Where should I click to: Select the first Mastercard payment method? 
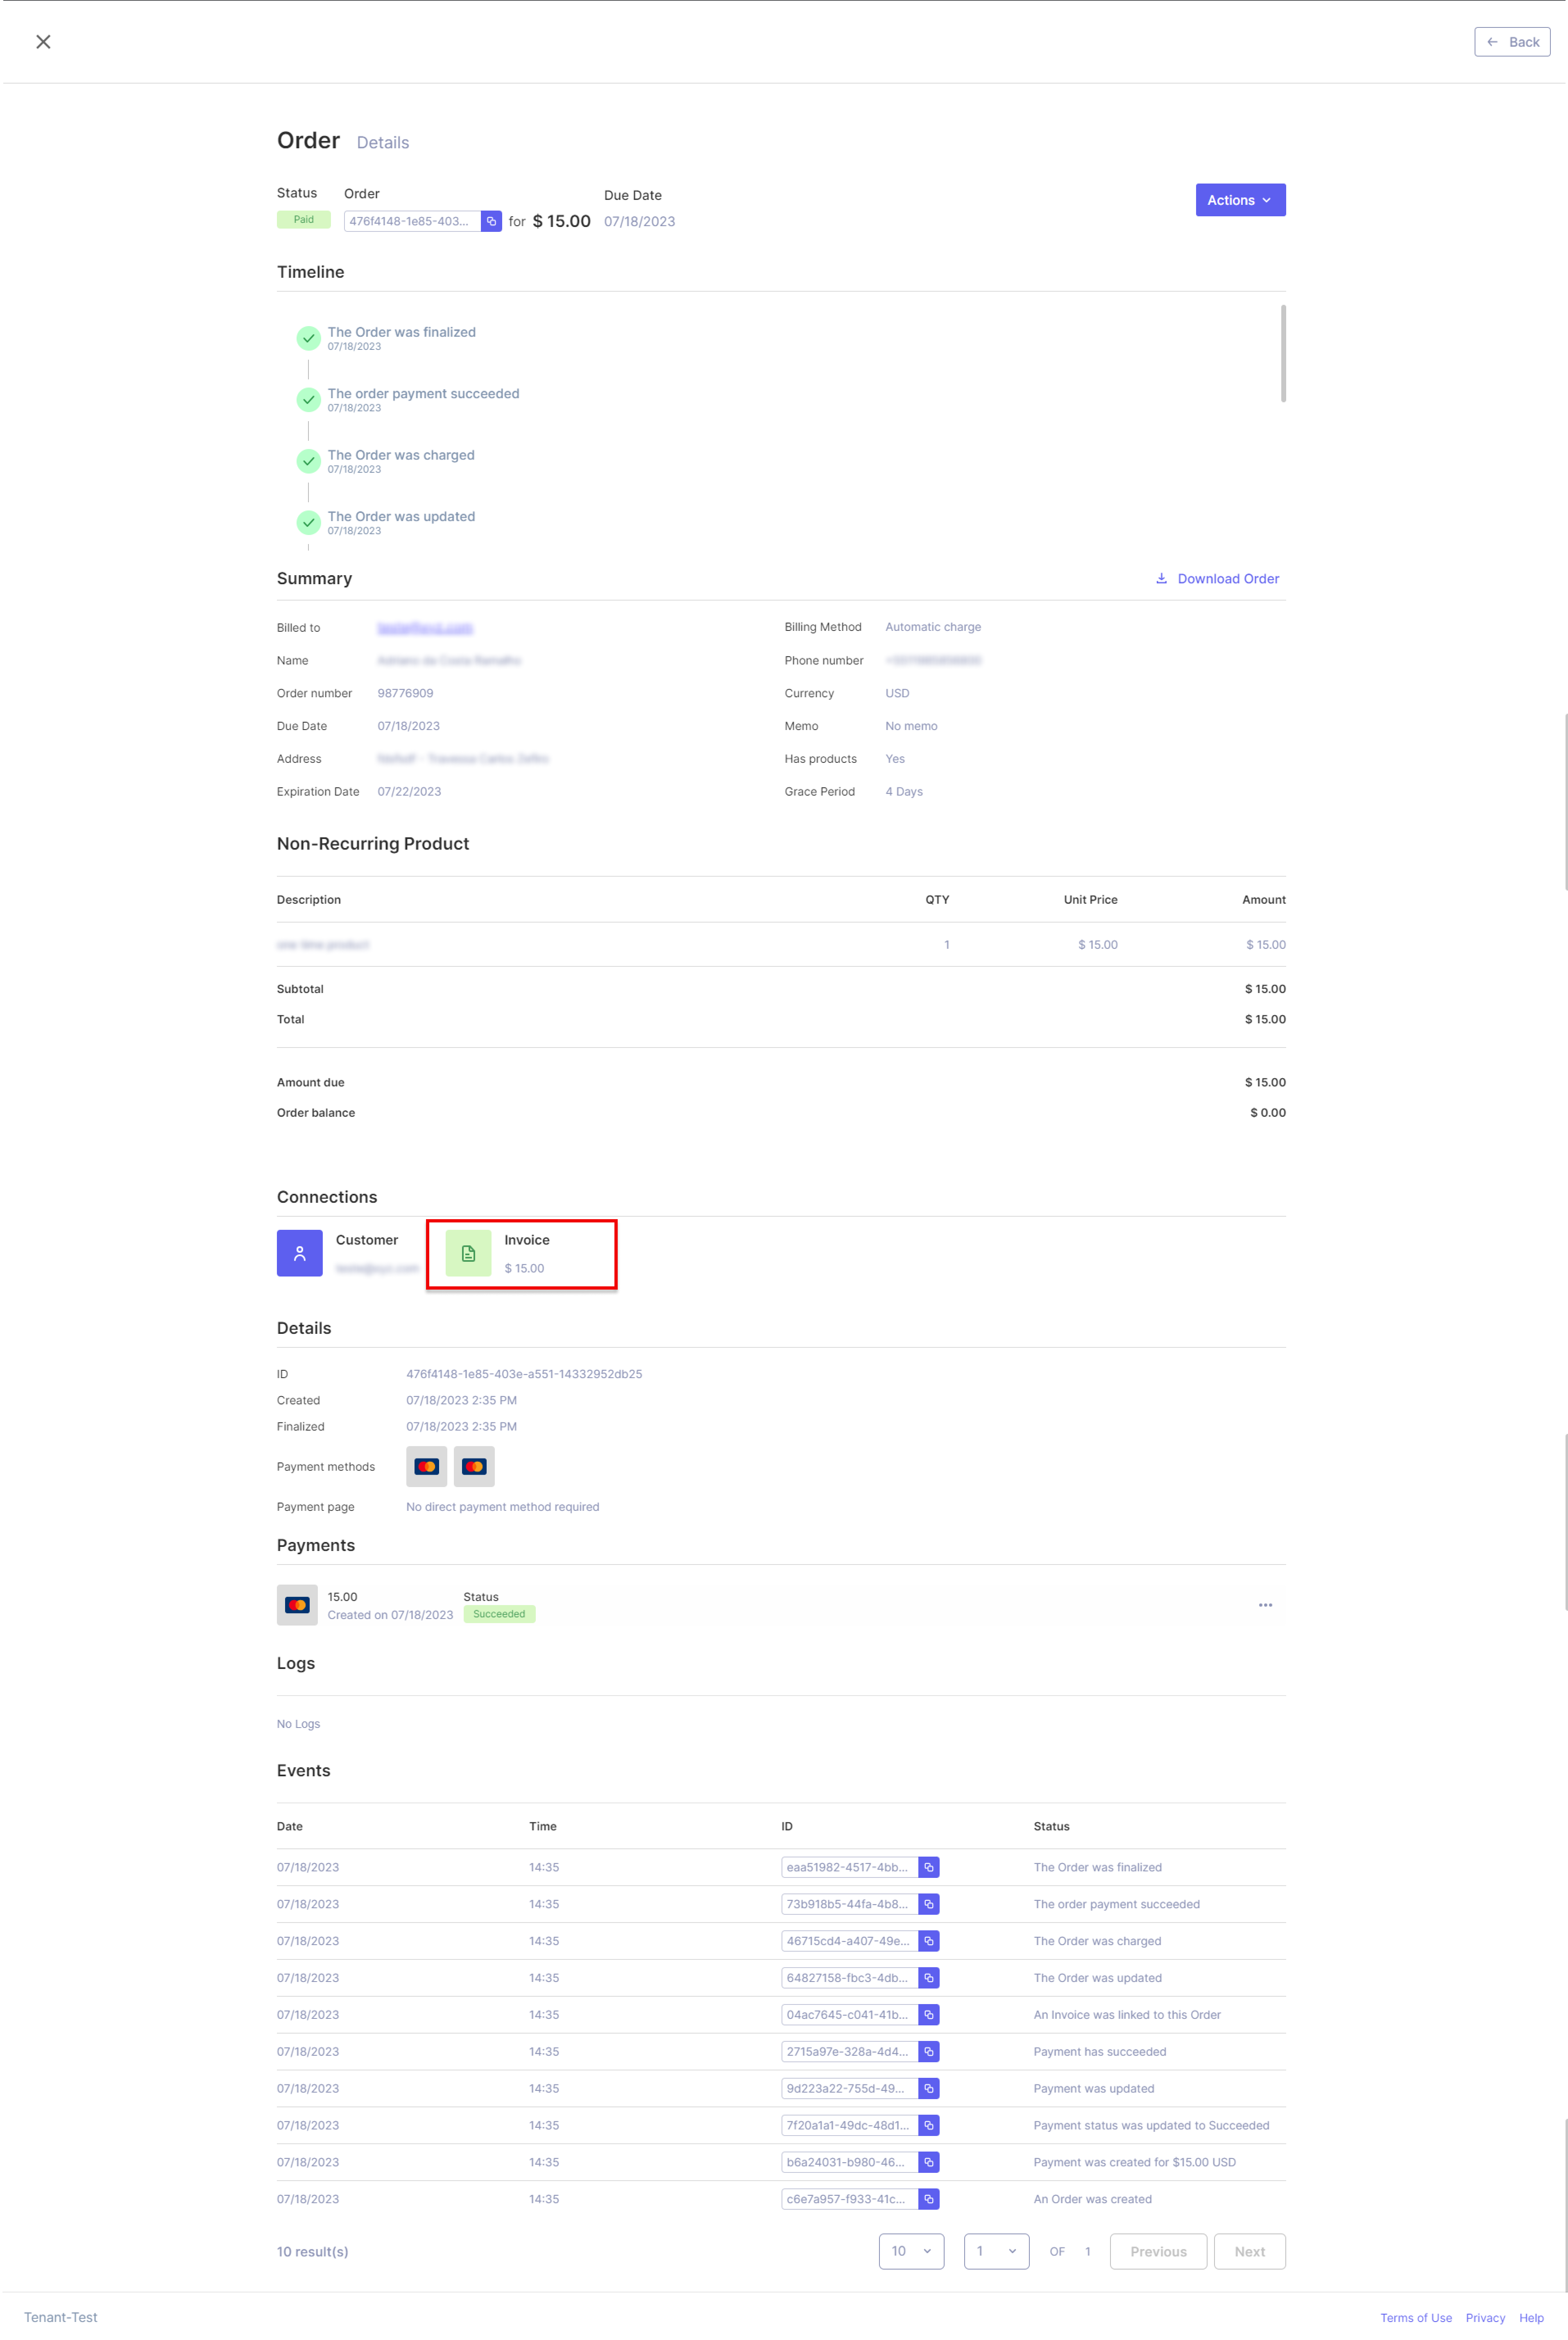426,1466
